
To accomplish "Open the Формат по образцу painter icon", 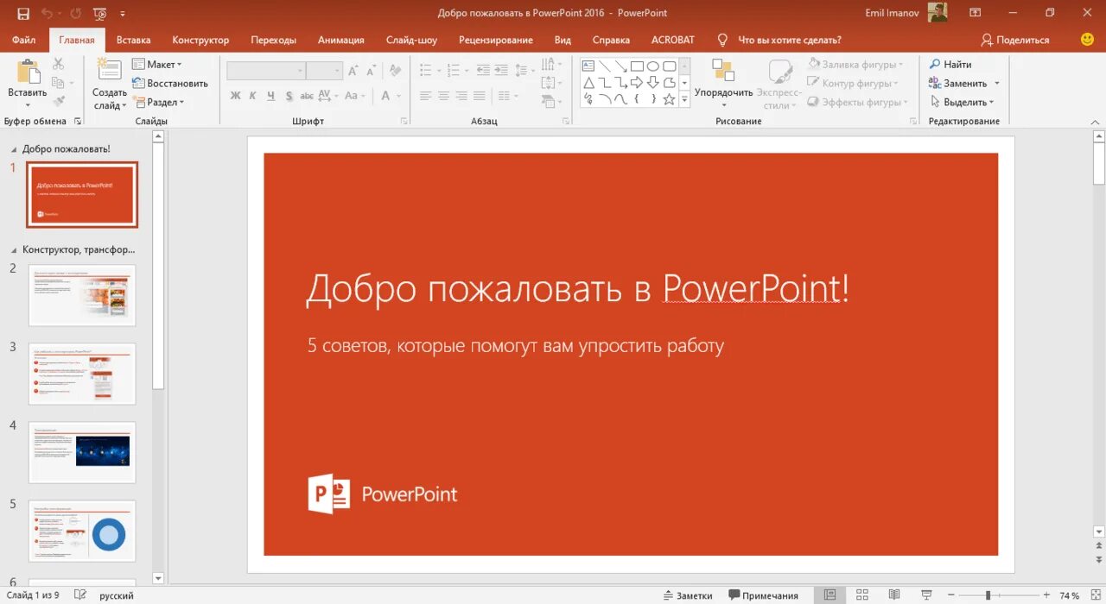I will click(x=58, y=99).
